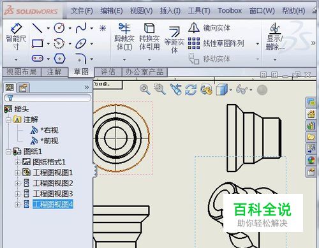Expand 工程图视图1 tree node

click(x=17, y=173)
